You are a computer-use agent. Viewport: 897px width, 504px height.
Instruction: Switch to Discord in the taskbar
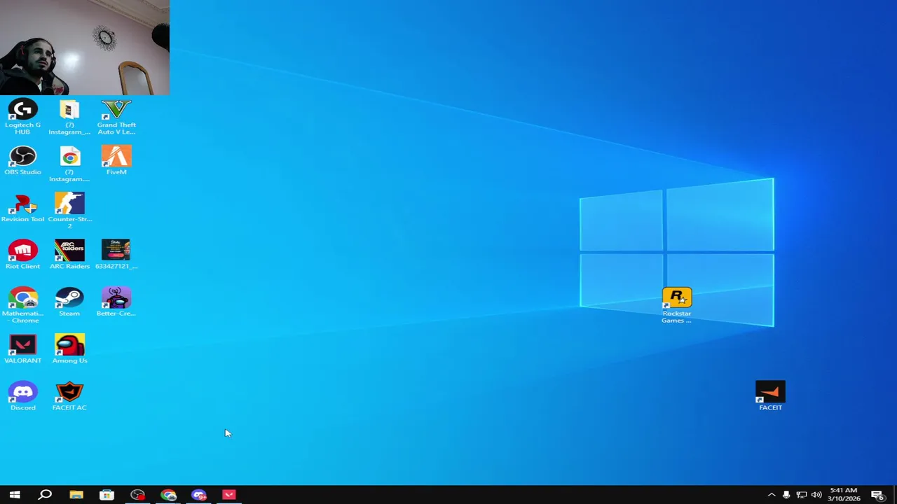(x=199, y=495)
